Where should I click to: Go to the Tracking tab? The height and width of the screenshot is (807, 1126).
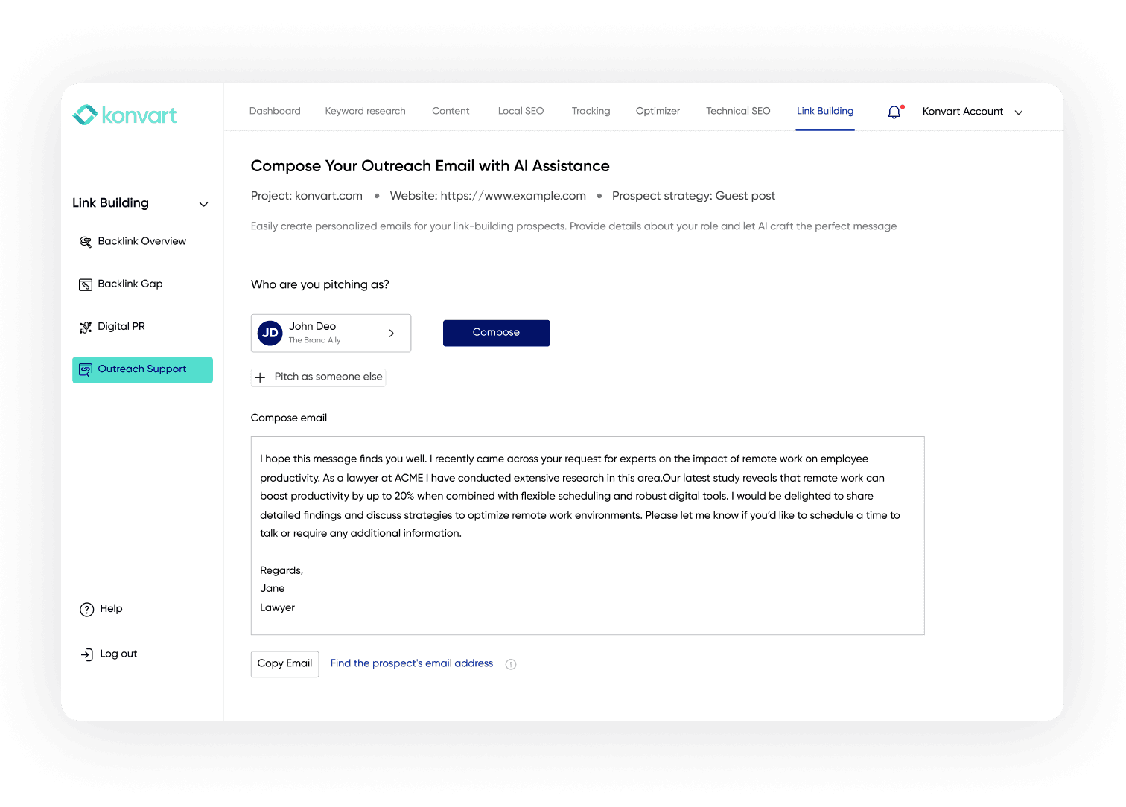pos(591,111)
